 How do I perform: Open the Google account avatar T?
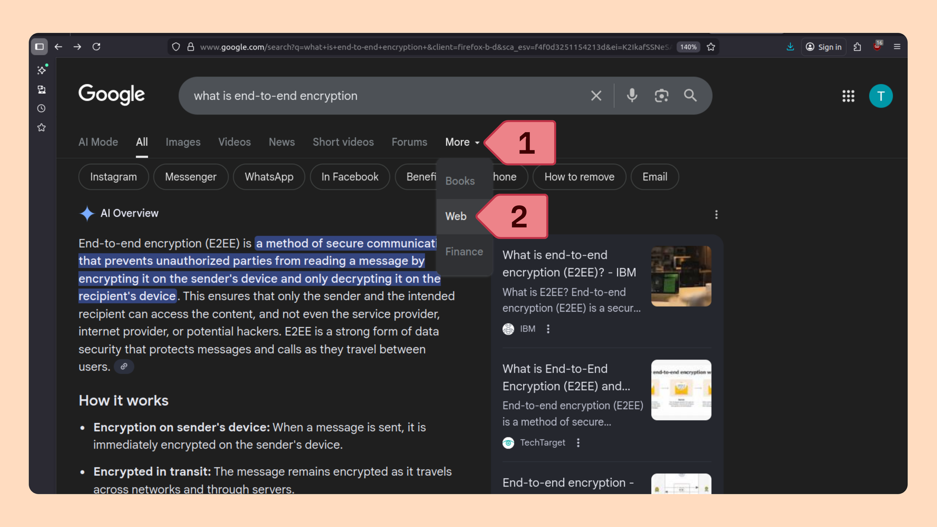pos(881,96)
